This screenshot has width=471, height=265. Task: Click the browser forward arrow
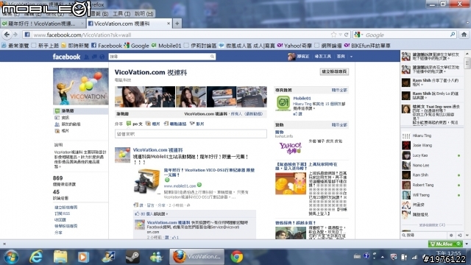pyautogui.click(x=15, y=35)
